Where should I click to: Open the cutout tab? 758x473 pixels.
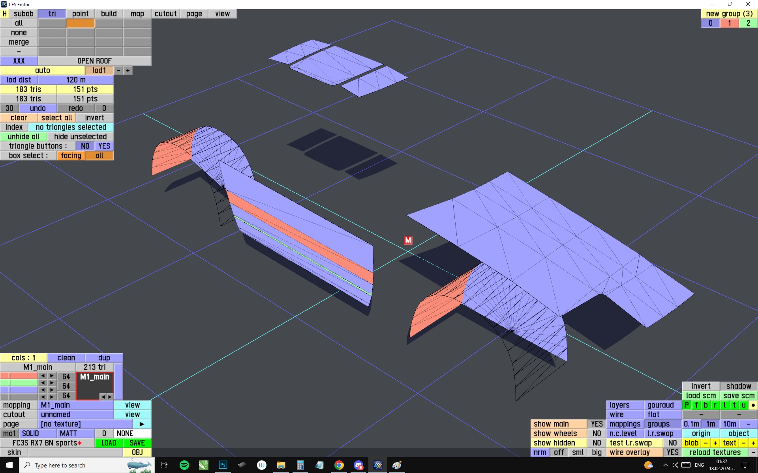(x=165, y=14)
